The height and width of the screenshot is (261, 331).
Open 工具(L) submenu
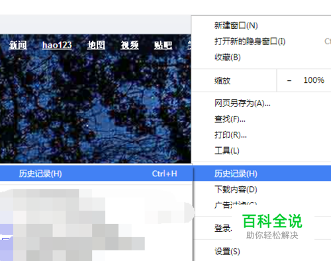point(226,151)
